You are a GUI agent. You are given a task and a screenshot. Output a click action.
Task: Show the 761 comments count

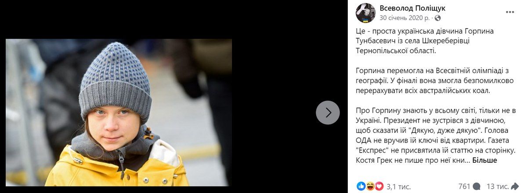coord(464,186)
